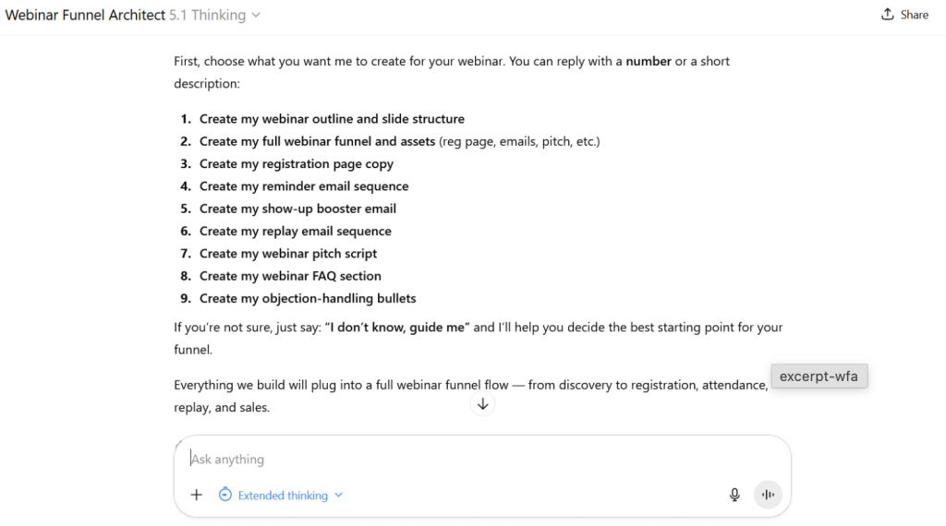Click the Extended thinking stopwatch icon

tap(225, 495)
